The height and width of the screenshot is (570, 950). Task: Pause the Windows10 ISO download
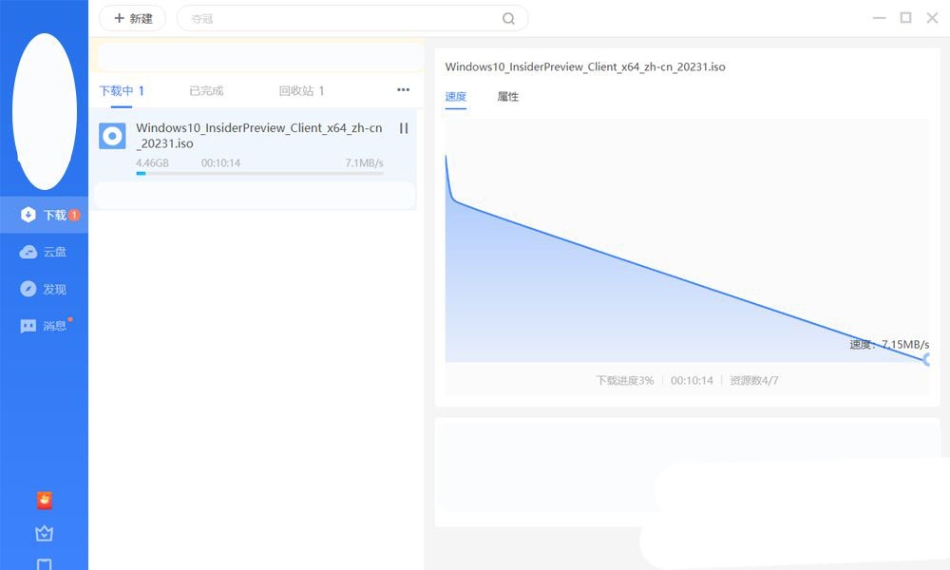click(404, 128)
